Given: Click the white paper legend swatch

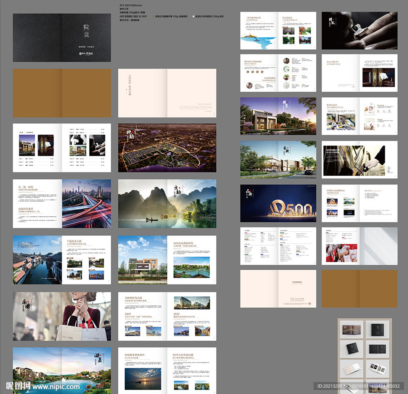Looking at the screenshot, I should [193, 16].
